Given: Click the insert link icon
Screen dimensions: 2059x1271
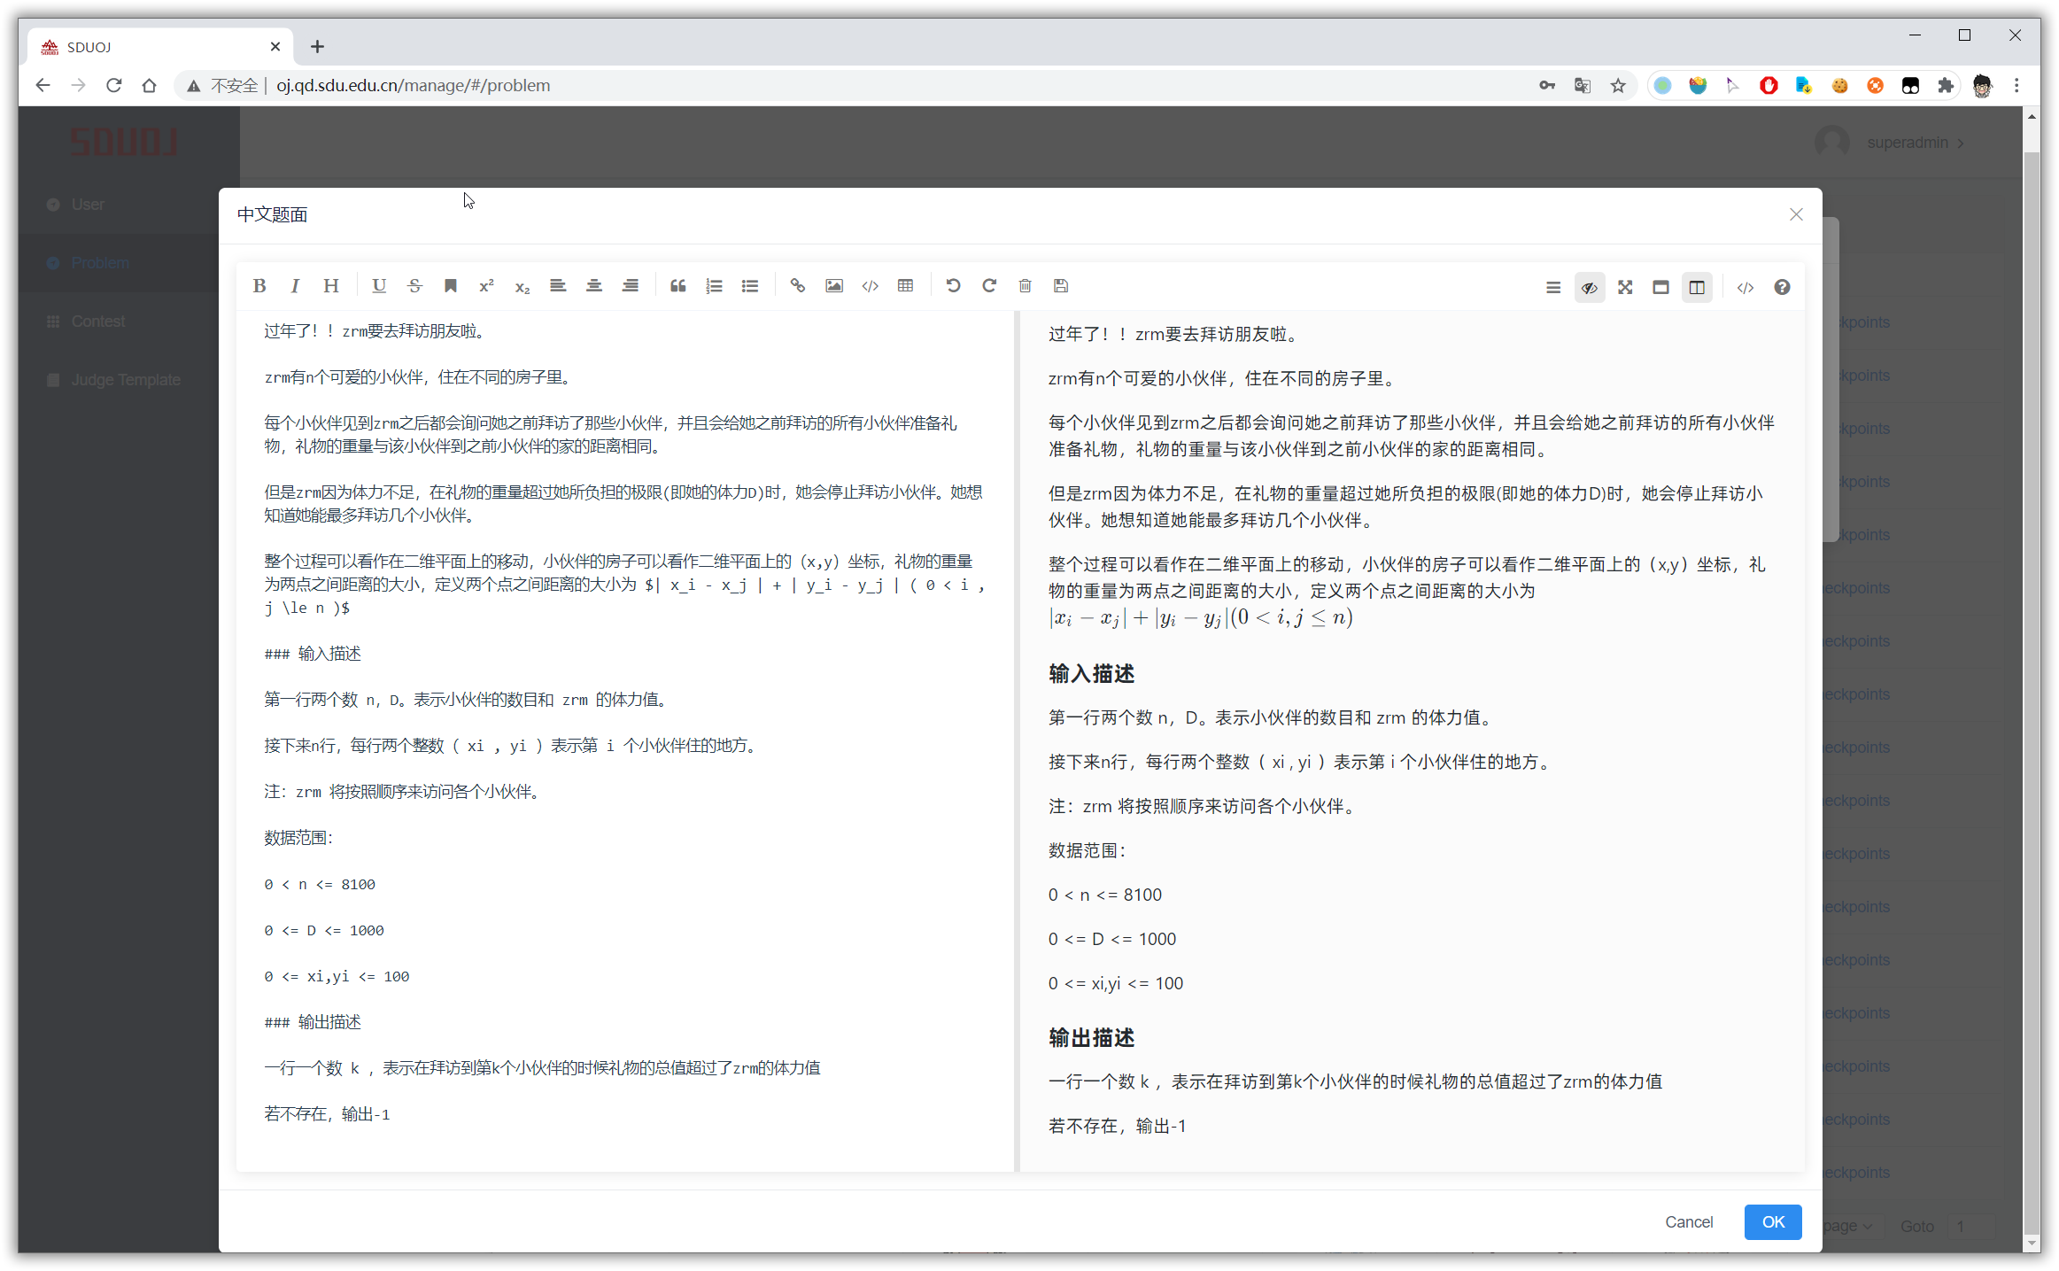Looking at the screenshot, I should (x=798, y=286).
